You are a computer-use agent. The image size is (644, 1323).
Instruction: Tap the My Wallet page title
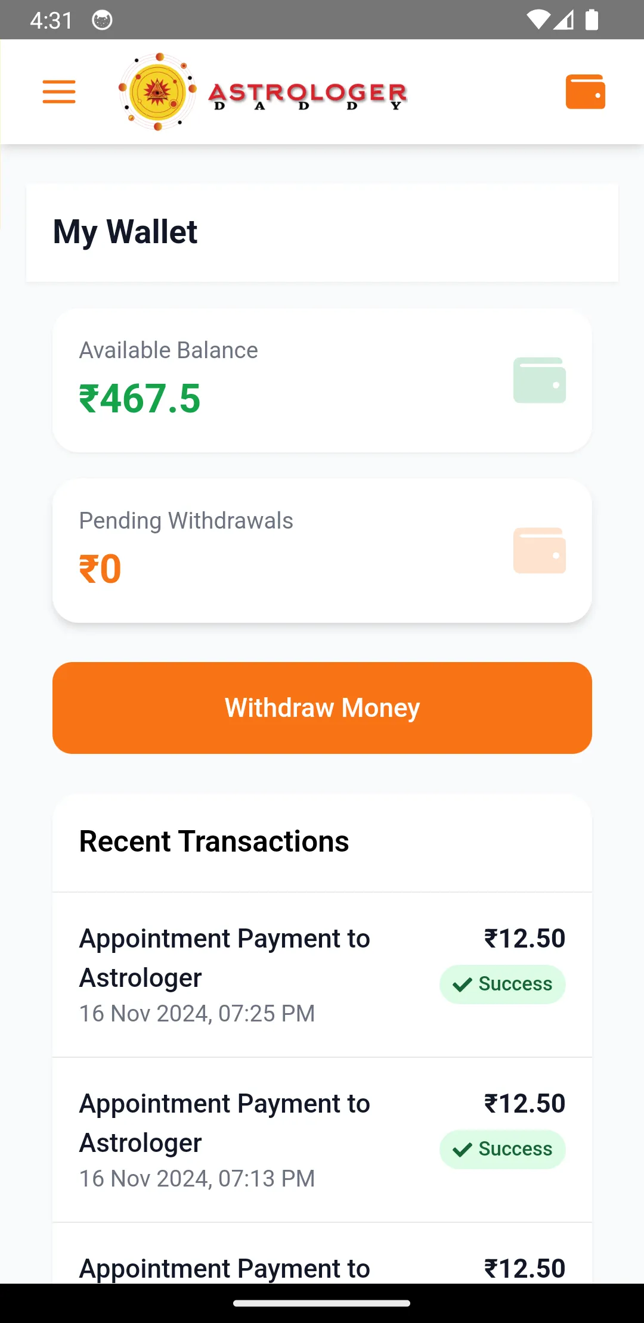[125, 232]
